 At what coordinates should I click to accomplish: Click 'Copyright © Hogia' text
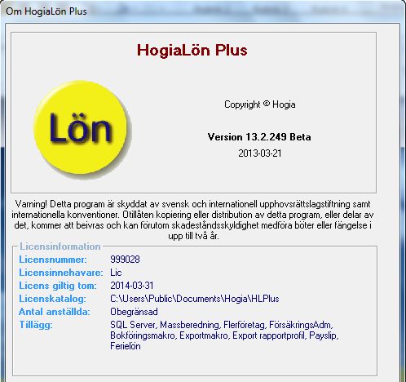pyautogui.click(x=260, y=104)
